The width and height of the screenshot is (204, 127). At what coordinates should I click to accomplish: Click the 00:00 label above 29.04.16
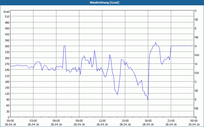(194, 121)
